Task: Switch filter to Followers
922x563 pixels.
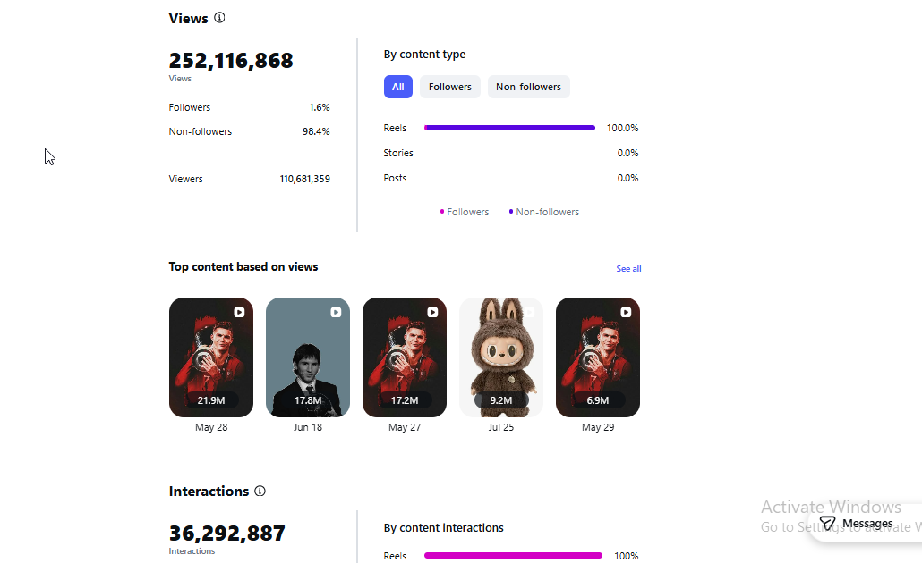Action: 450,87
